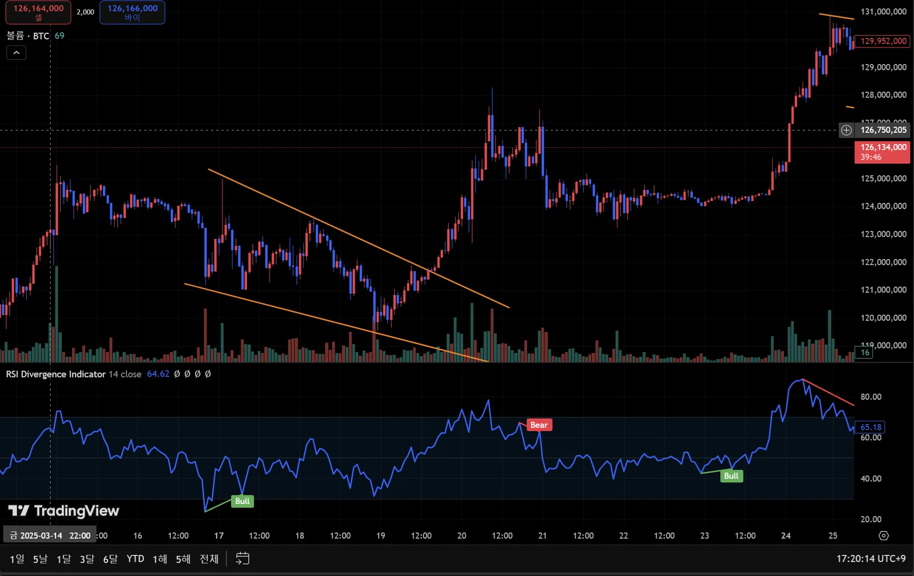Click the Bull label near March 23
This screenshot has height=576, width=914.
coord(731,476)
